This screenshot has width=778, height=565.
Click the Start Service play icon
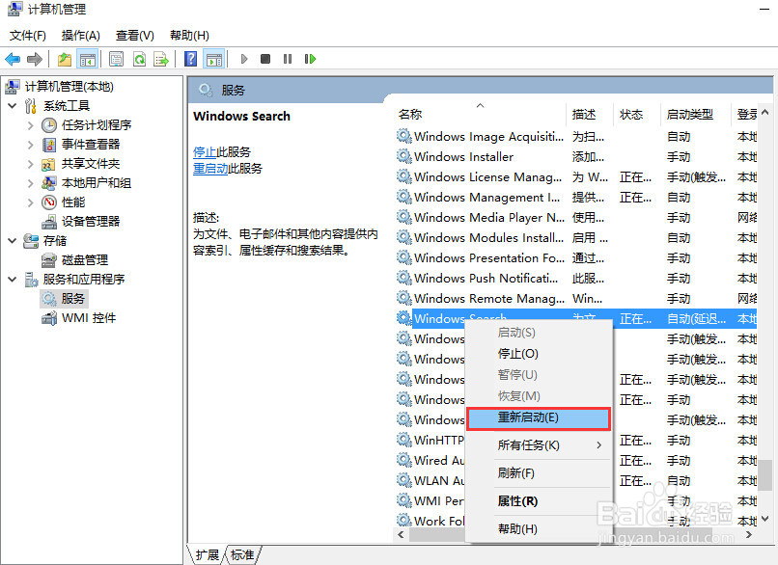click(x=243, y=59)
